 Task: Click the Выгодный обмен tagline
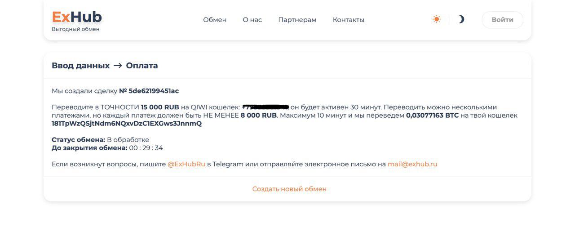click(75, 29)
